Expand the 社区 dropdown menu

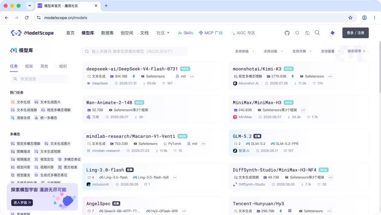(163, 33)
